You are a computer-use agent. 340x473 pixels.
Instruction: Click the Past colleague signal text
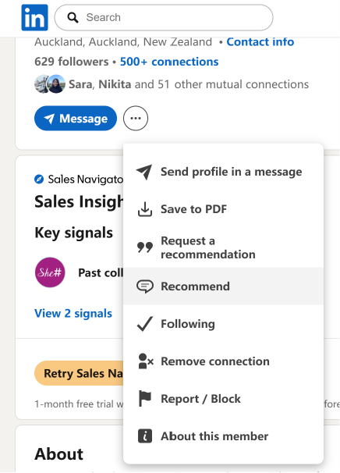[101, 272]
